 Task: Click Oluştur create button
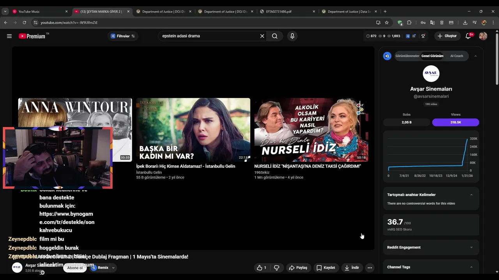click(447, 36)
